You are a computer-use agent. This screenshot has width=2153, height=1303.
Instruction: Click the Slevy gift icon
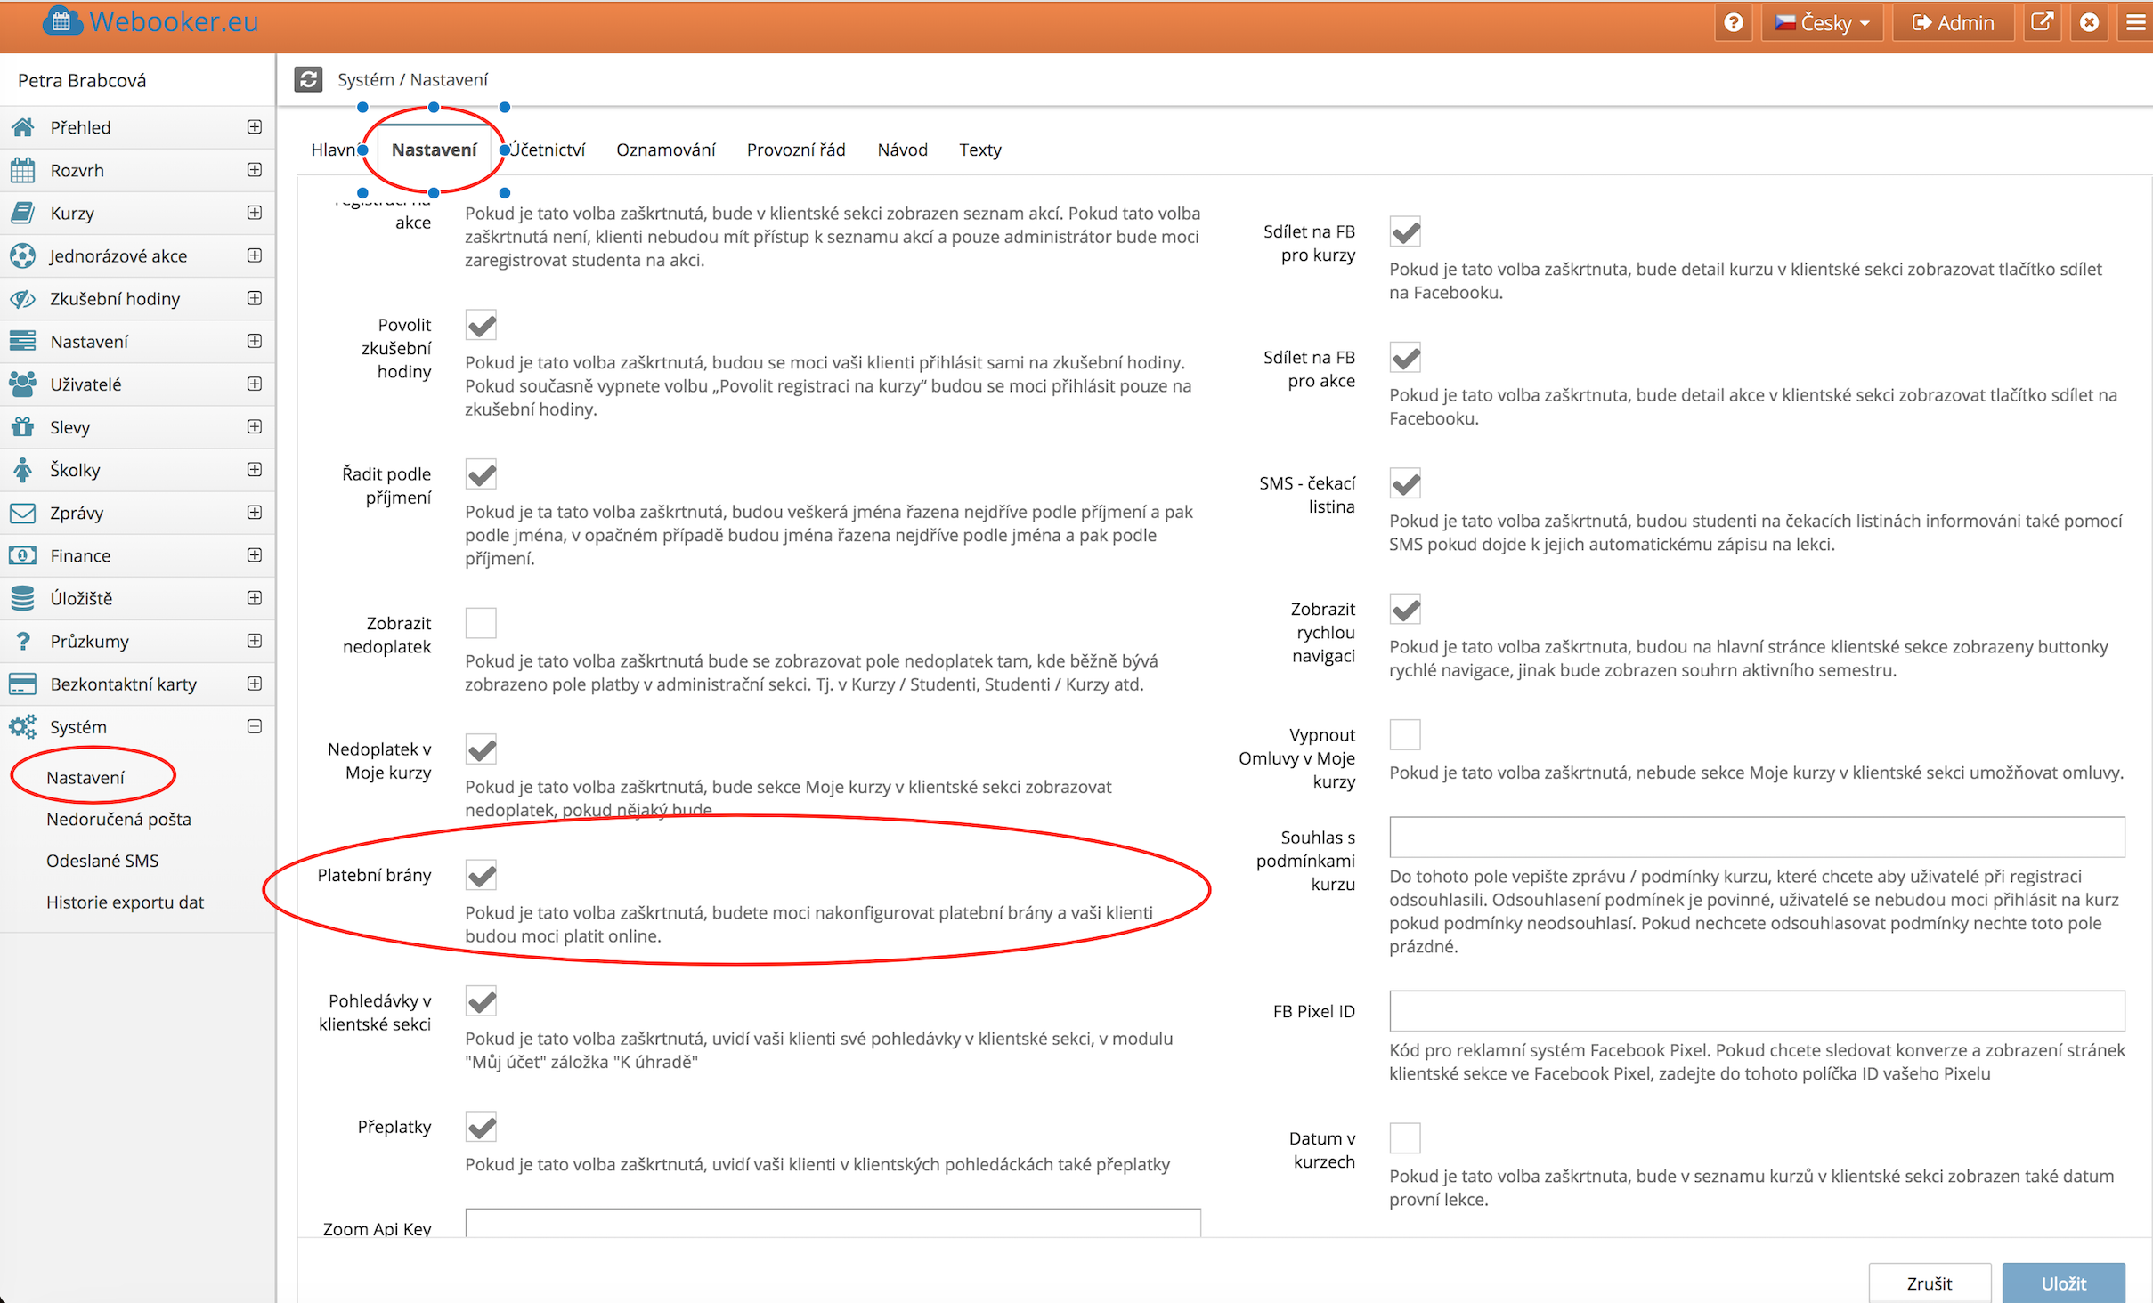[x=23, y=427]
